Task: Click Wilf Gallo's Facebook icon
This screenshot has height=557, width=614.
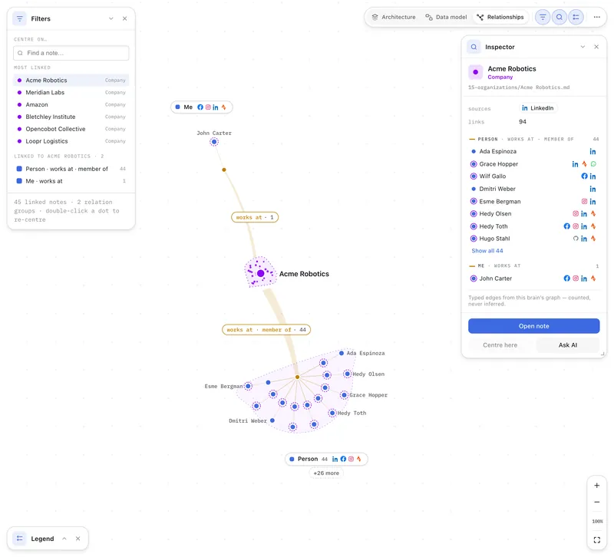Action: (584, 176)
